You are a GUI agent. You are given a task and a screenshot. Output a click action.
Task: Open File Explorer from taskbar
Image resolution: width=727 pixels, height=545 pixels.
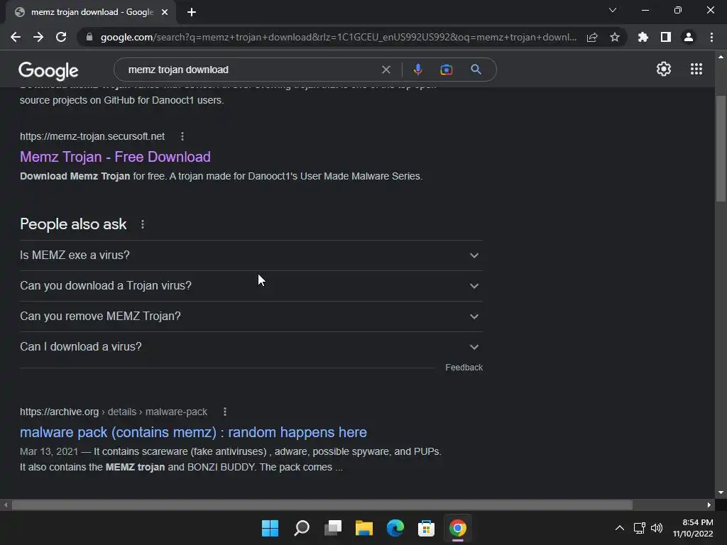pyautogui.click(x=364, y=528)
